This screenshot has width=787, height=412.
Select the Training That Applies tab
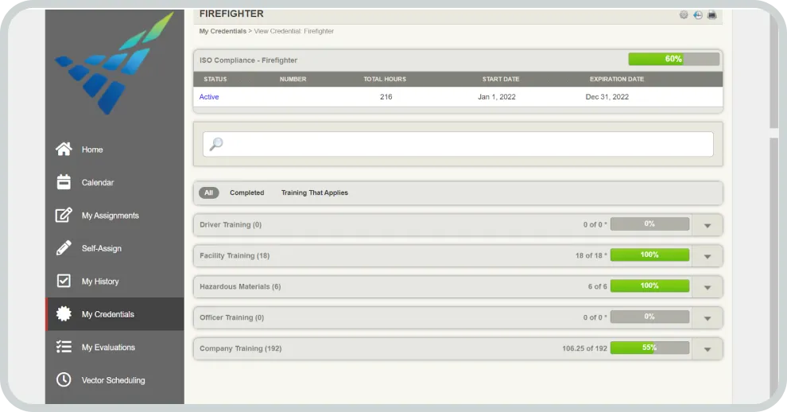tap(314, 192)
